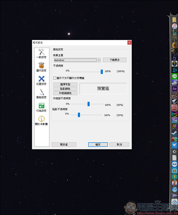Confirm with the 確定 button

coord(98,144)
